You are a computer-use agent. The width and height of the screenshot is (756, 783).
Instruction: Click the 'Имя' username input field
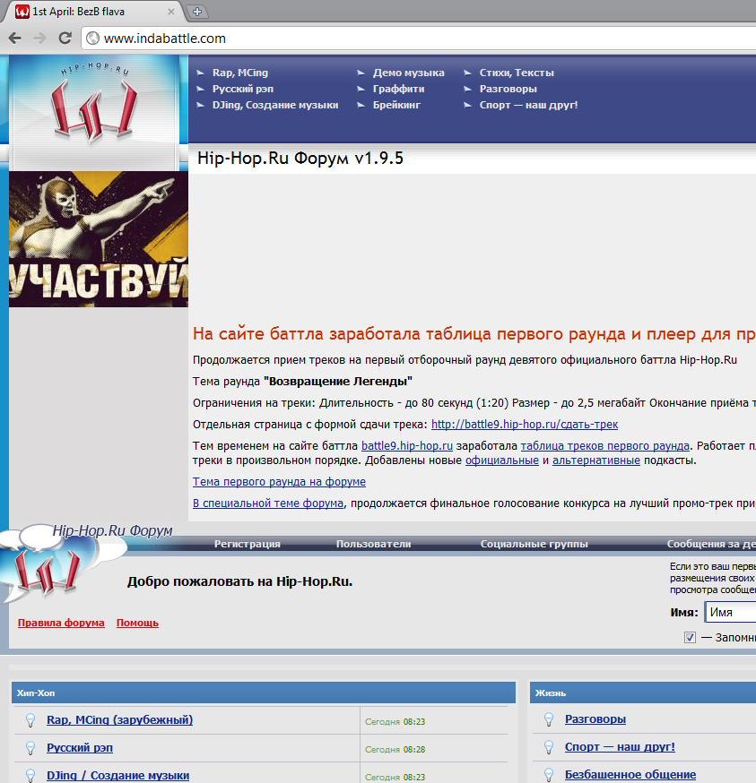(731, 612)
